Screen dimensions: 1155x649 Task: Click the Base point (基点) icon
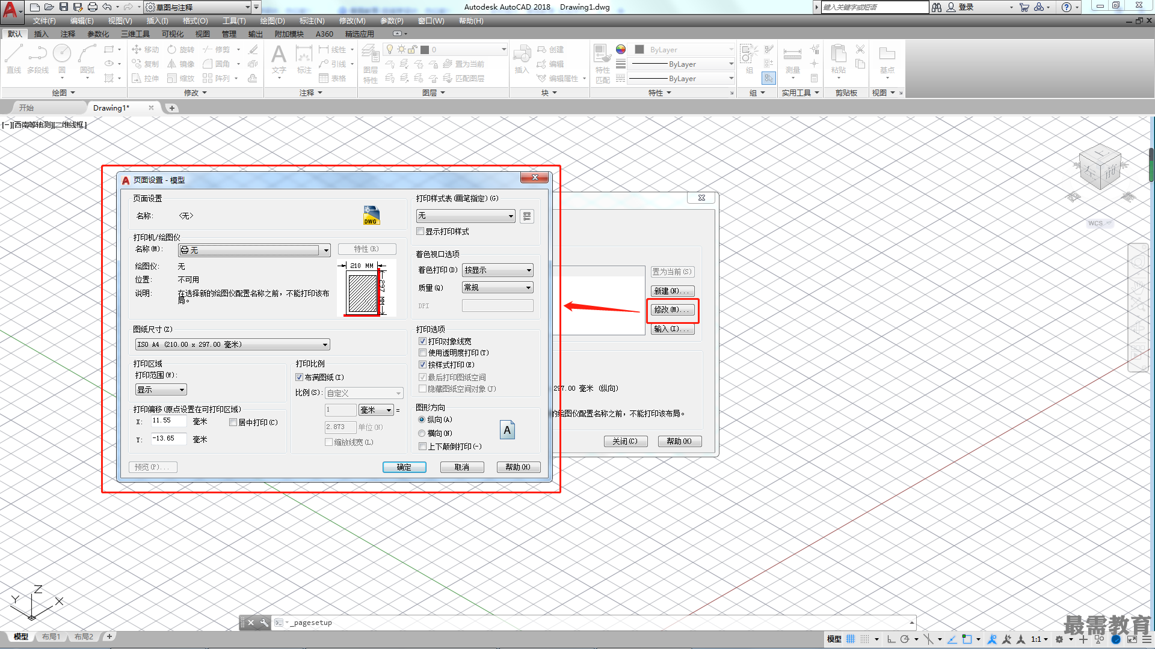887,59
